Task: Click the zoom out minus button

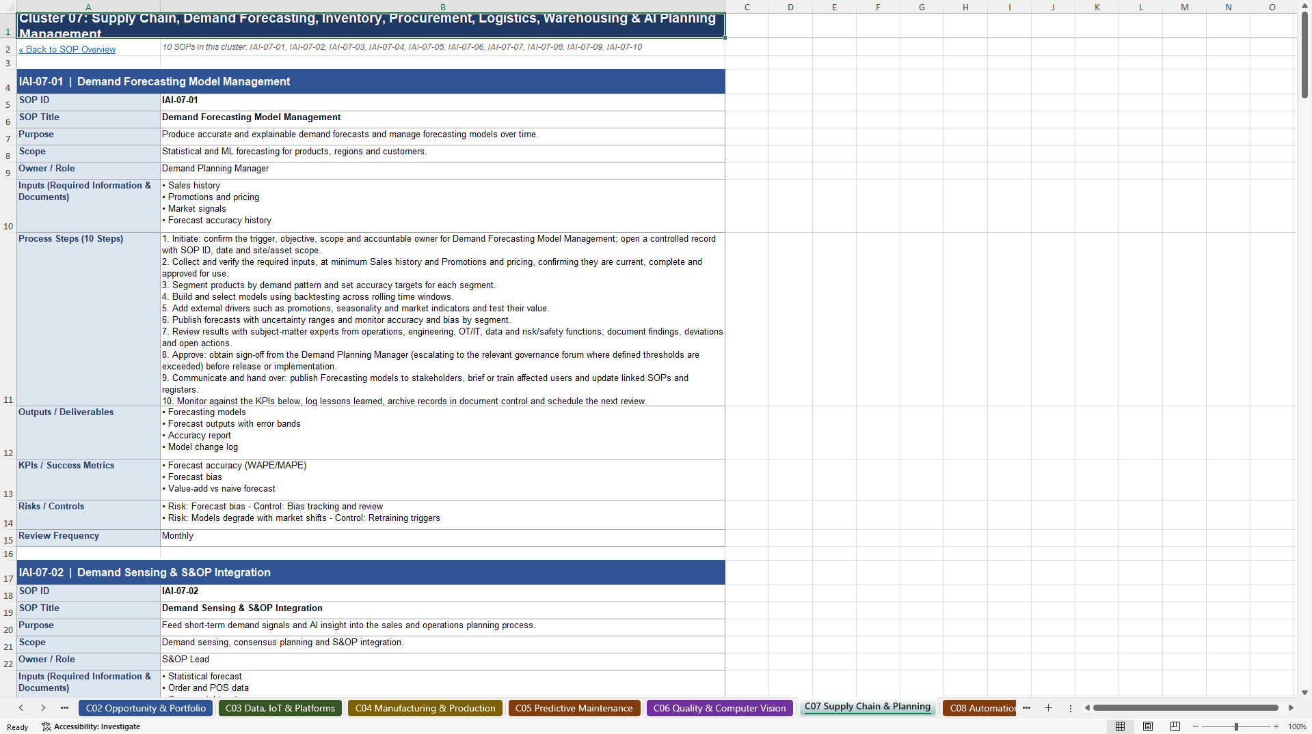Action: (1196, 726)
